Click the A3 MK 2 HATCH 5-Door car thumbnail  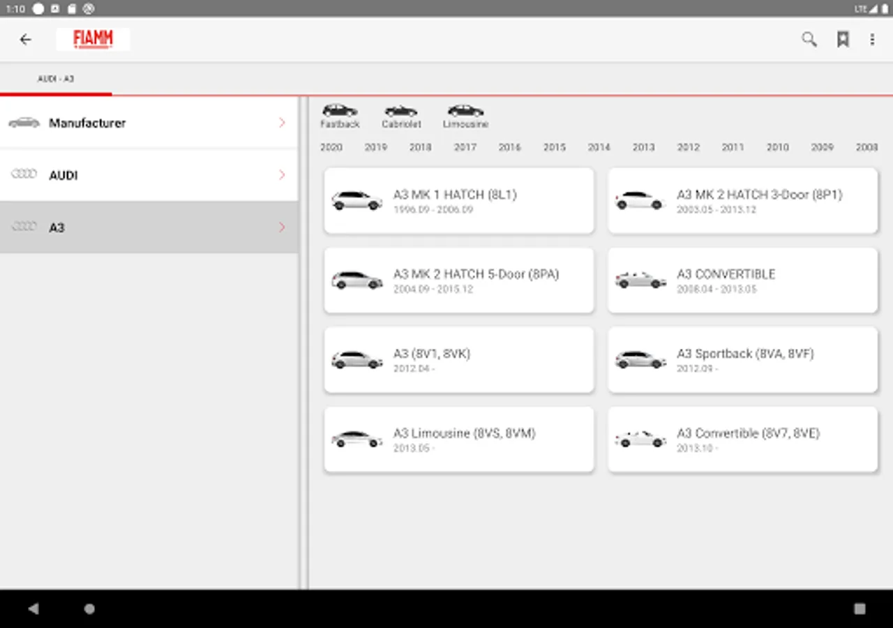[357, 281]
